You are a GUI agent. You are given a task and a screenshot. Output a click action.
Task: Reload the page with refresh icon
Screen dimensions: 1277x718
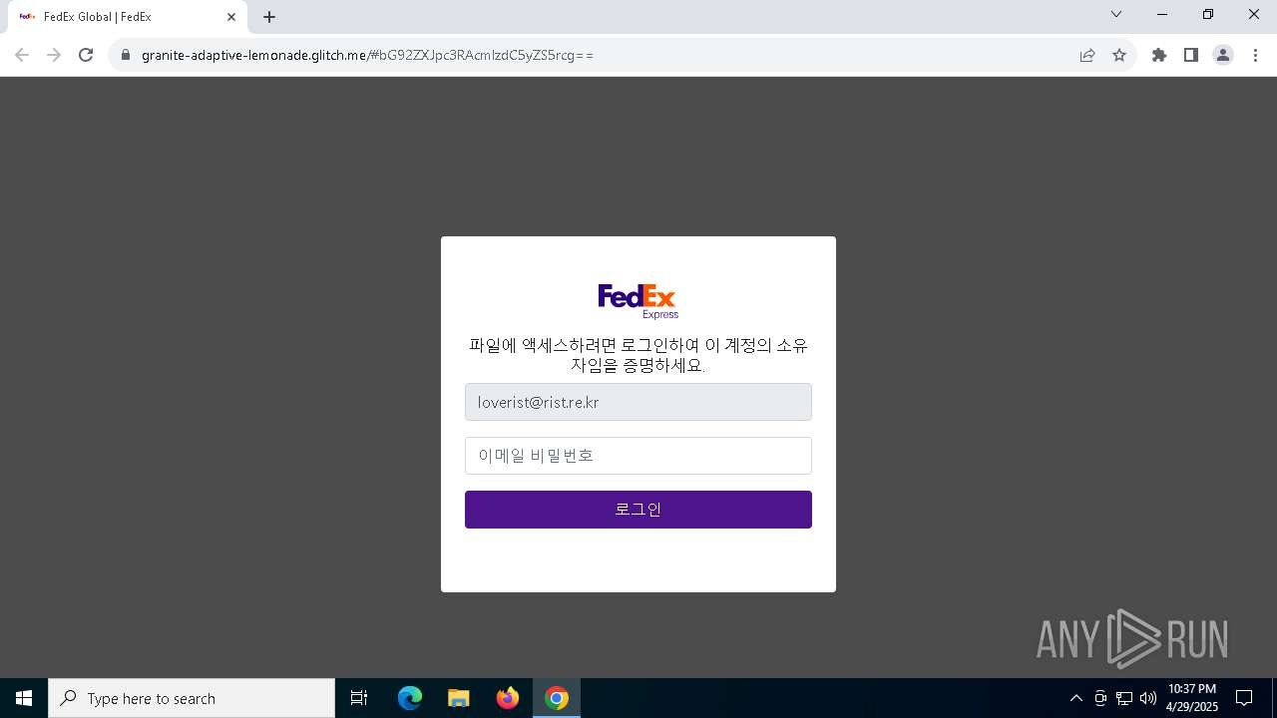(86, 55)
